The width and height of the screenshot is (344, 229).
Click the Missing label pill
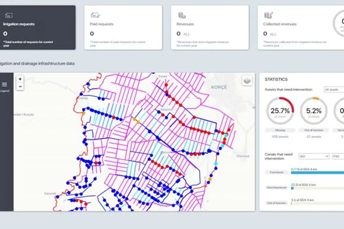[x=280, y=130]
